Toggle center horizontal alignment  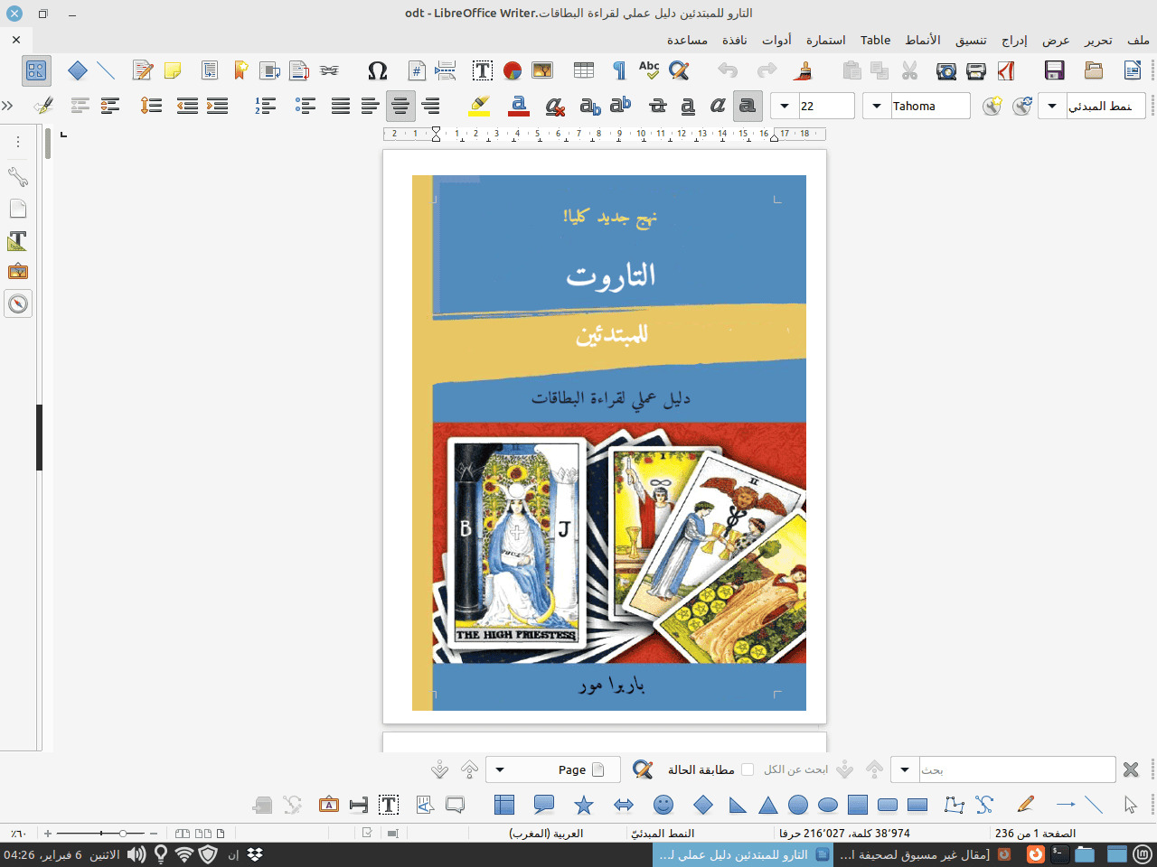point(400,106)
